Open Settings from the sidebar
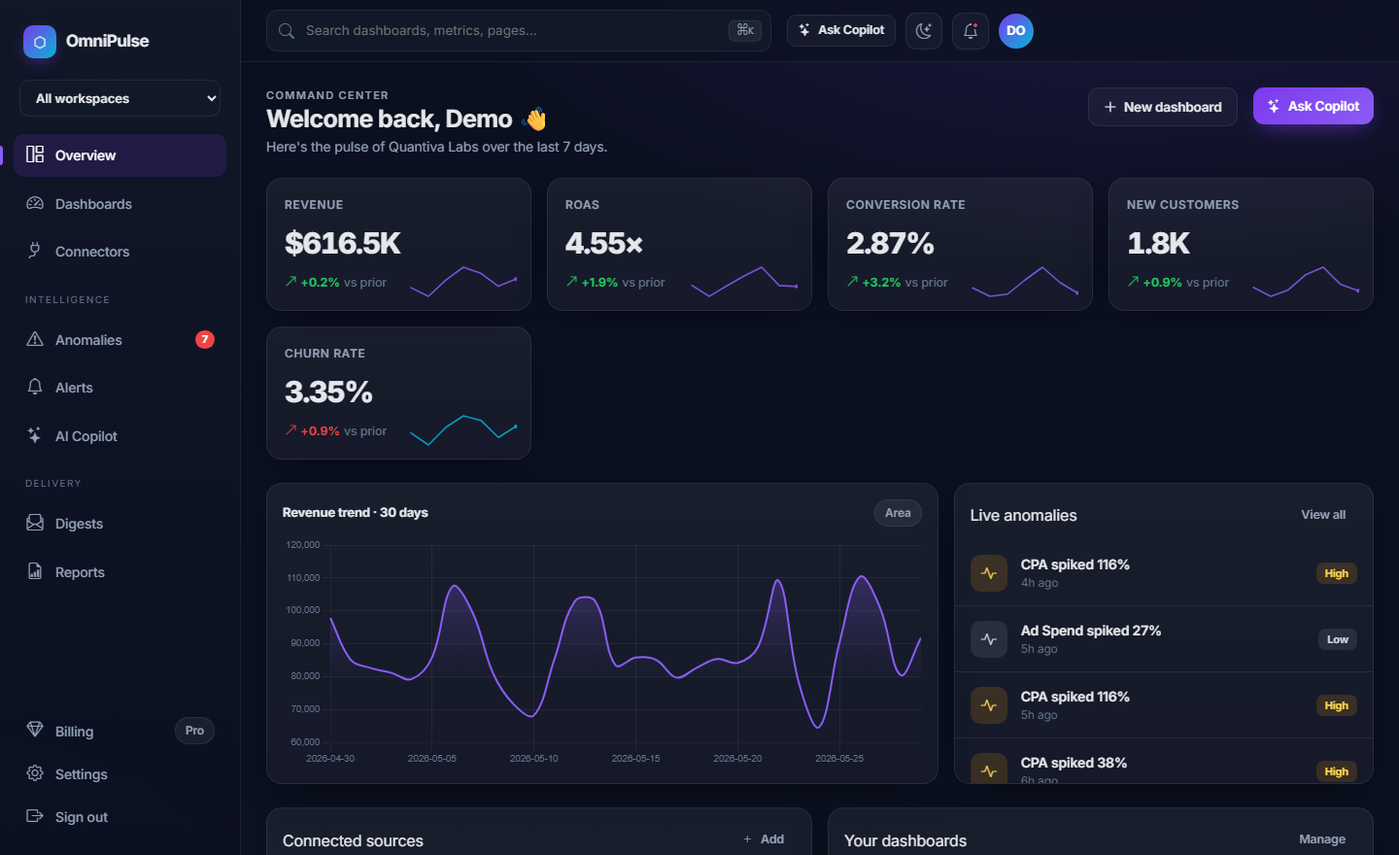1399x855 pixels. pyautogui.click(x=120, y=774)
